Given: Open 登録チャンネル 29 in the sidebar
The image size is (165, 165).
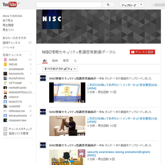Looking at the screenshot, I should pyautogui.click(x=17, y=43).
